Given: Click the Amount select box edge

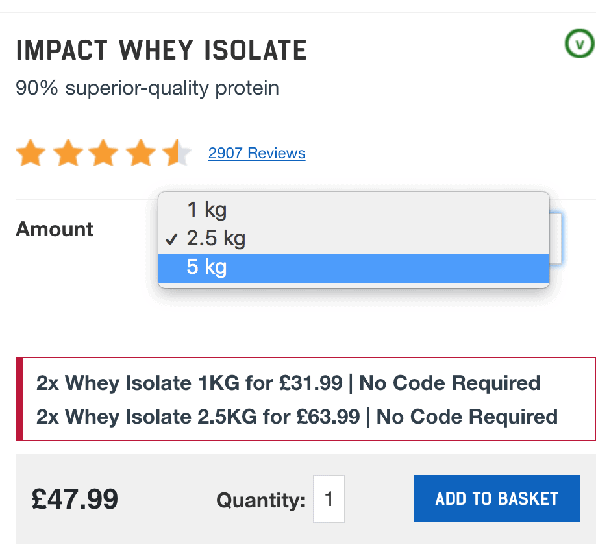Looking at the screenshot, I should pos(556,238).
